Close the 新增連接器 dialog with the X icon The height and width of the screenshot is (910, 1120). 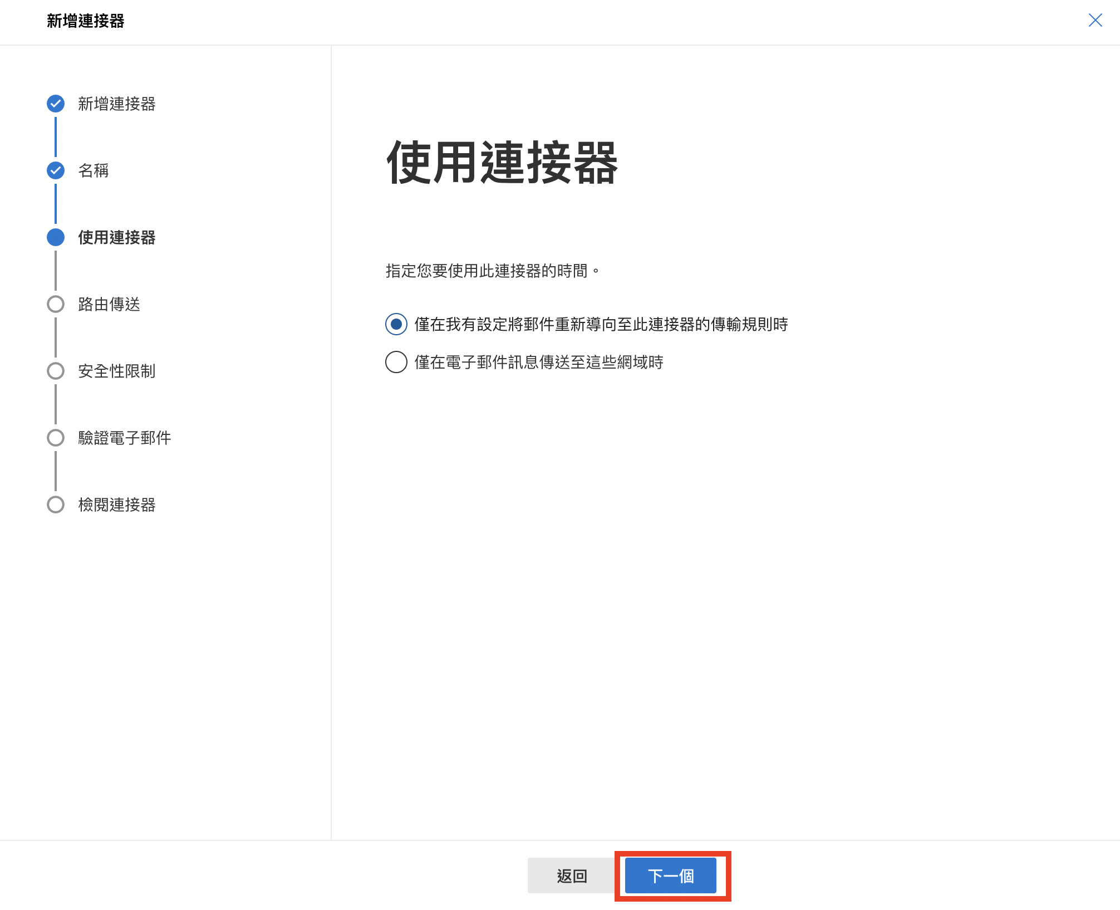pos(1095,21)
